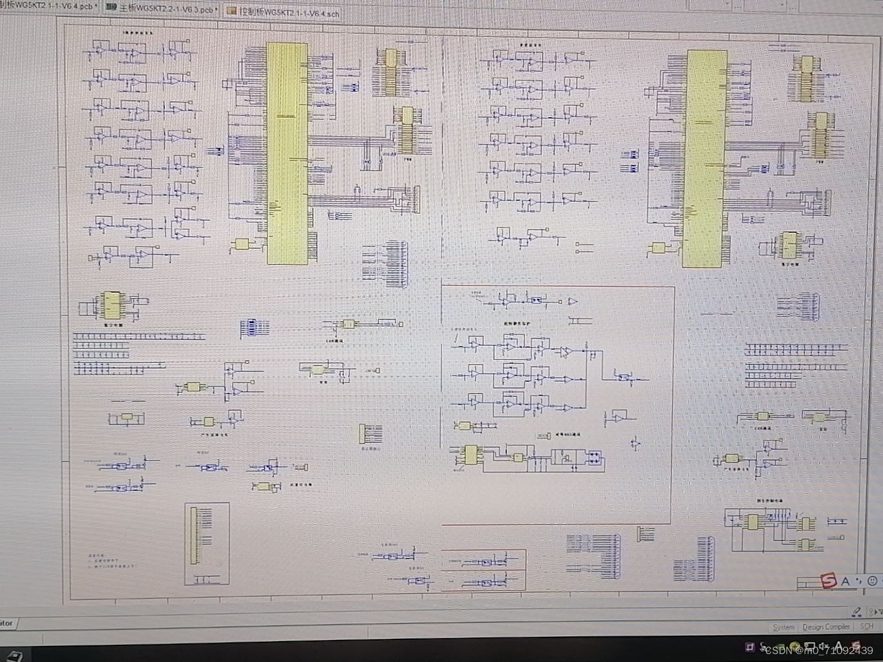Screen dimensions: 883x662
Task: Click the muted speaker tray icon
Action: 823,646
